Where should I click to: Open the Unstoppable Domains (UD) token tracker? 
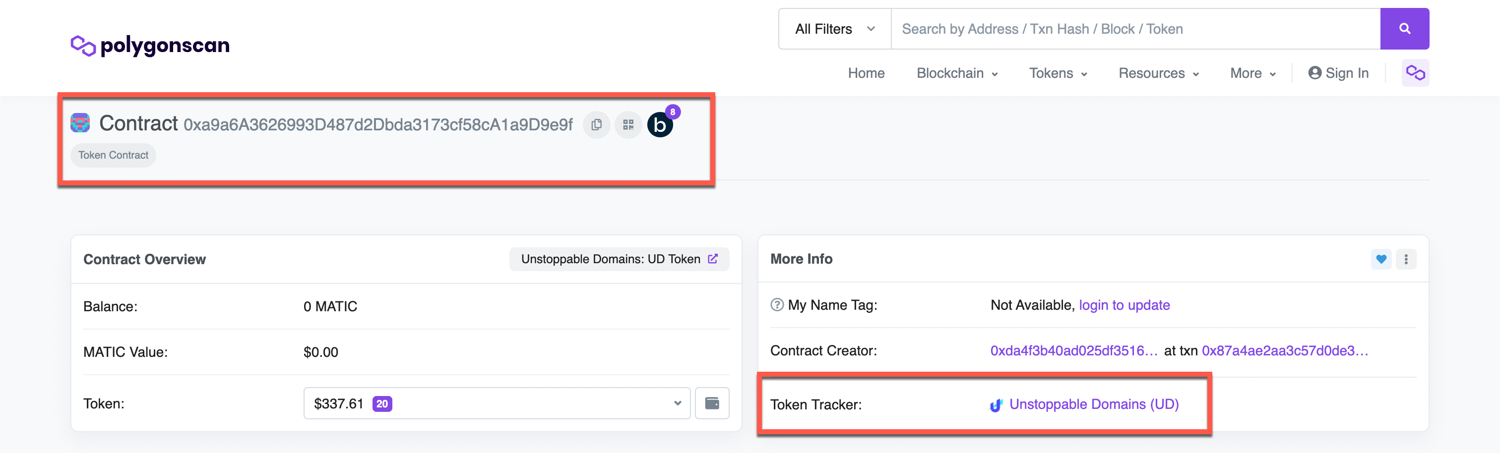click(x=1095, y=403)
